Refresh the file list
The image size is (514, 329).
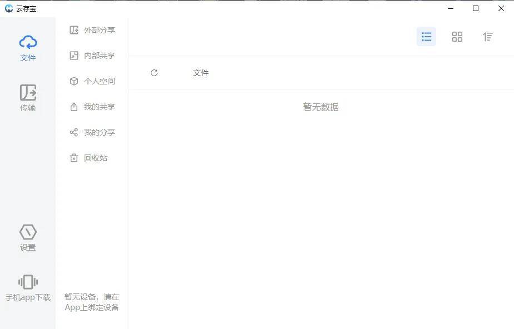154,73
